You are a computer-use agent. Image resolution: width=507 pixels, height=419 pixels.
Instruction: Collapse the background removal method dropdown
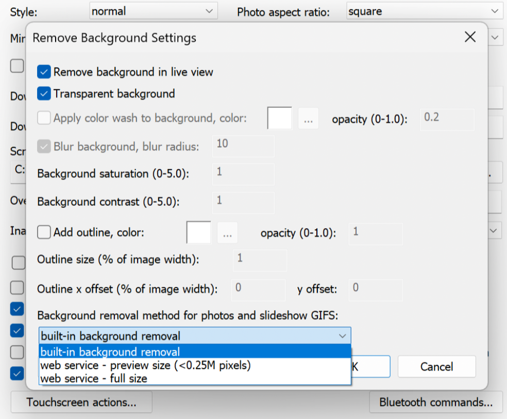tap(343, 336)
